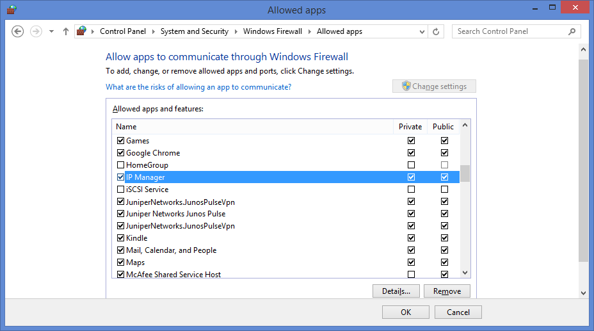The image size is (594, 331).
Task: Expand the chevron after System and Security
Action: pos(236,31)
